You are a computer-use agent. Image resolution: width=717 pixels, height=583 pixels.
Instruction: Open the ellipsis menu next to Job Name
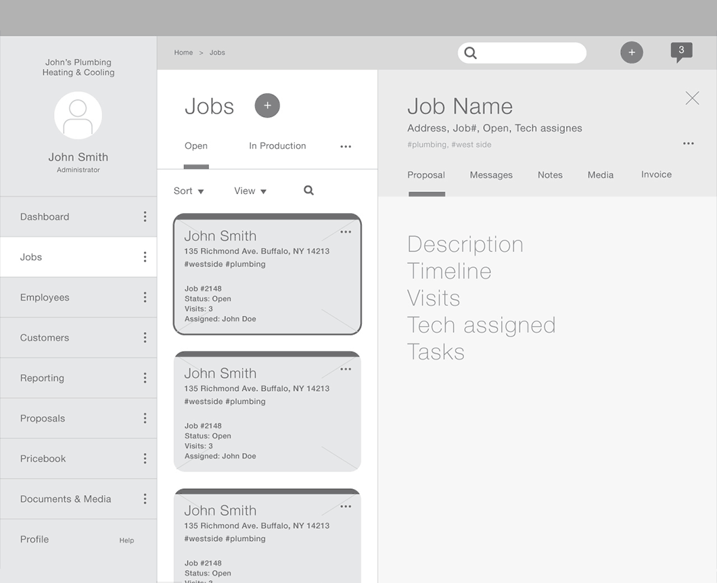688,143
